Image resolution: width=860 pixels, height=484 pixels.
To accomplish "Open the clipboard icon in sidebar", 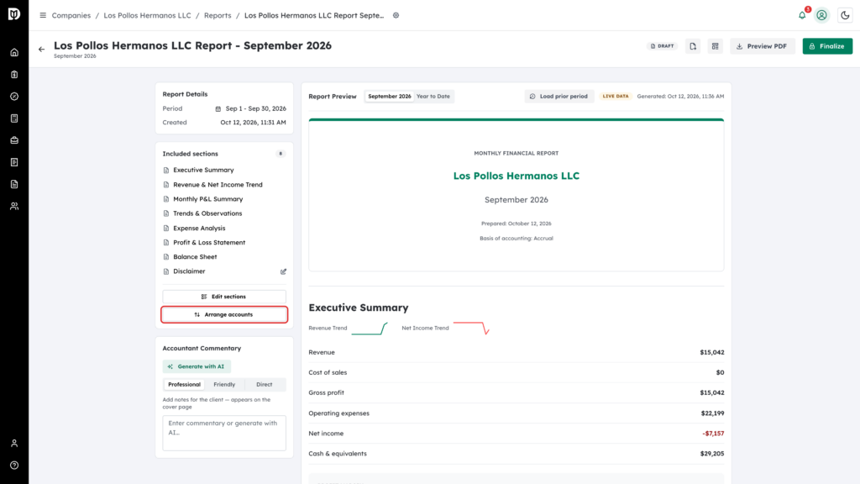I will 14,75.
